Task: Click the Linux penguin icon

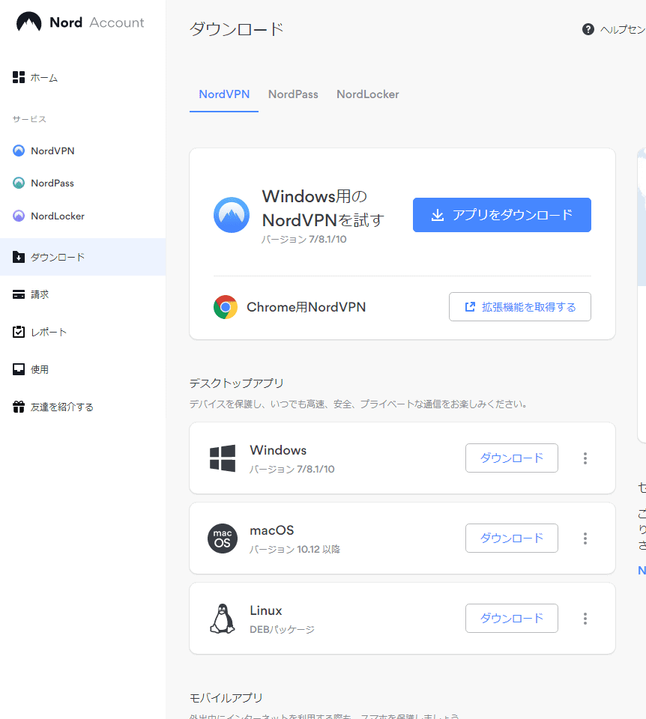Action: point(223,619)
